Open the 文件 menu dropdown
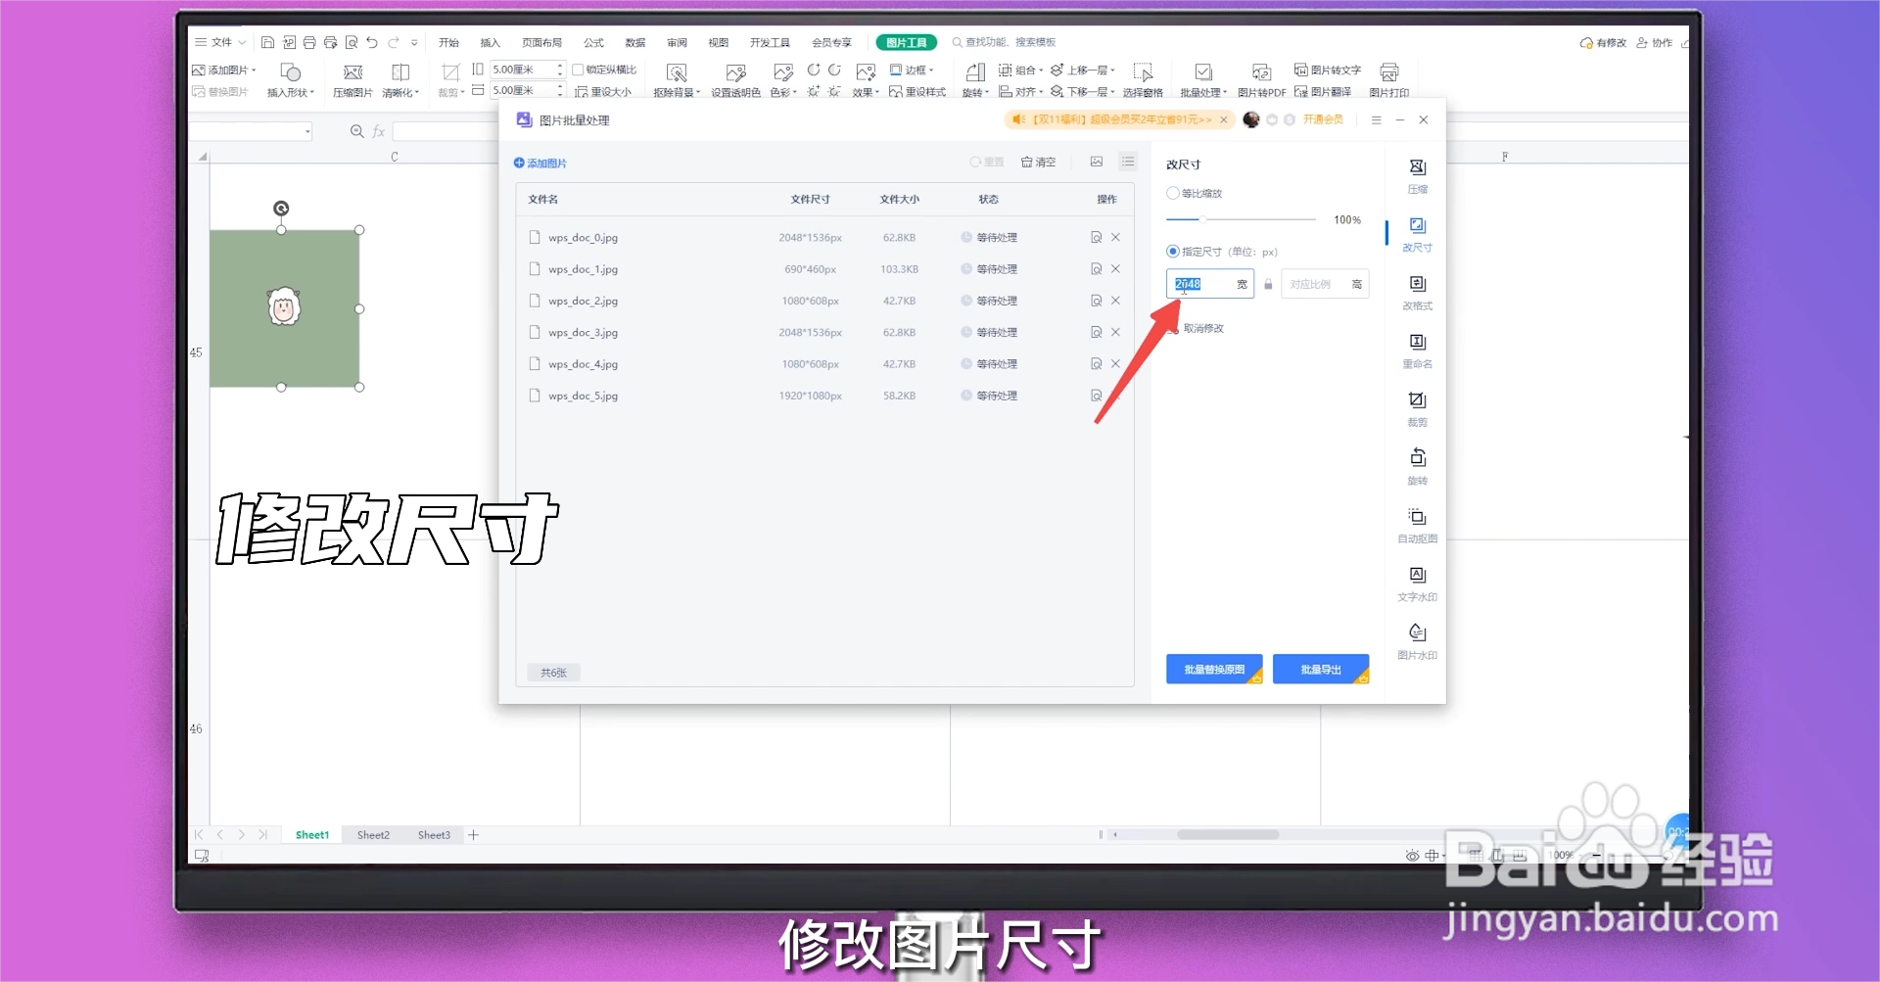Image resolution: width=1880 pixels, height=982 pixels. 220,42
